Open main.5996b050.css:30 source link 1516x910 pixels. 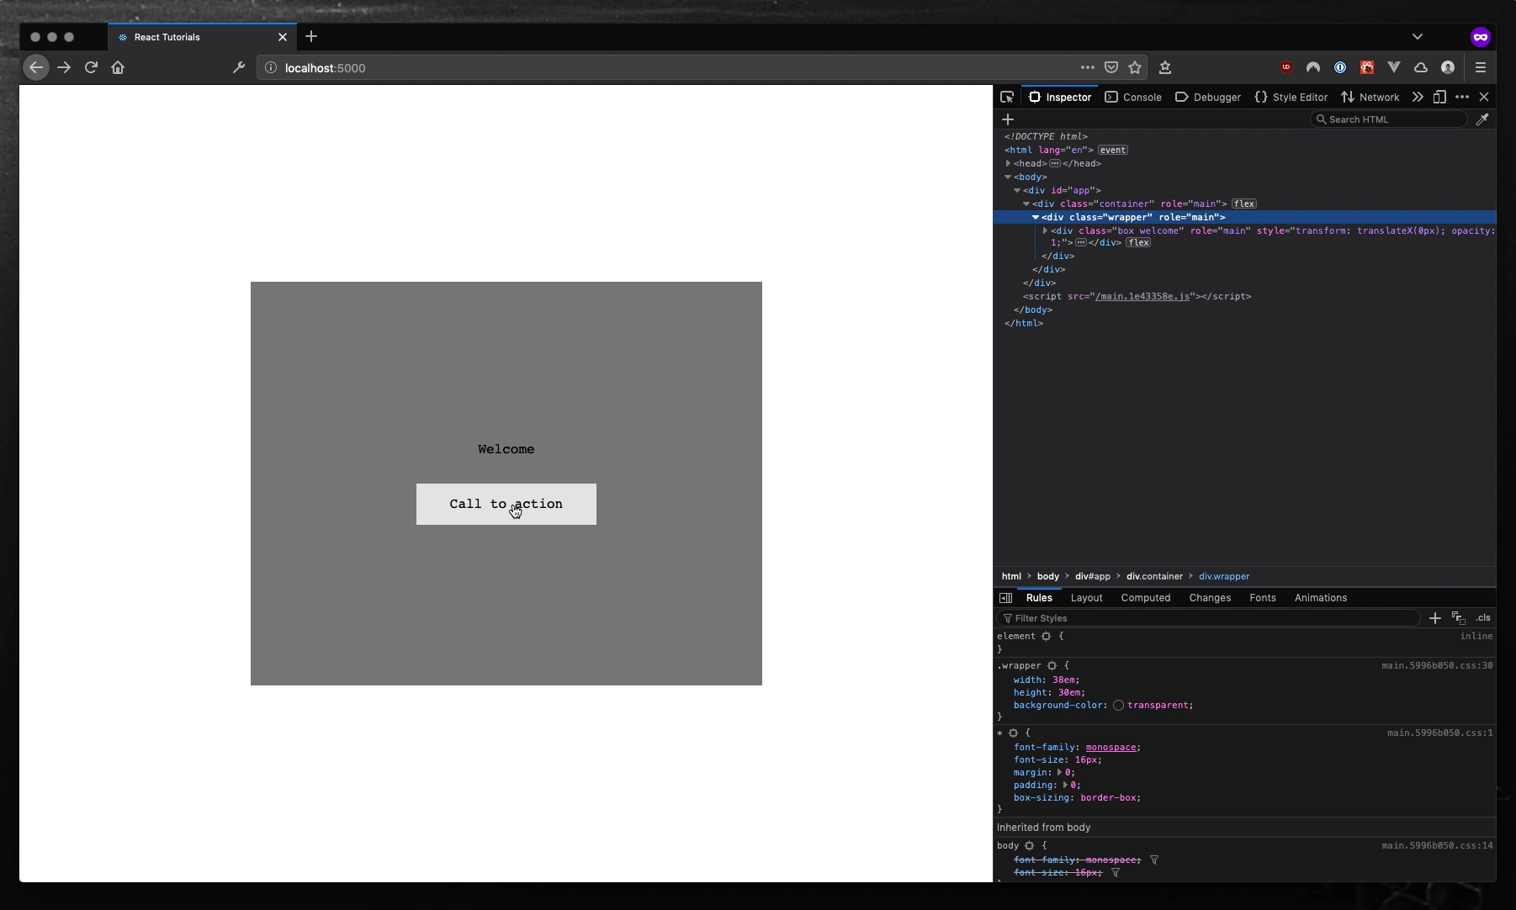[x=1437, y=665]
